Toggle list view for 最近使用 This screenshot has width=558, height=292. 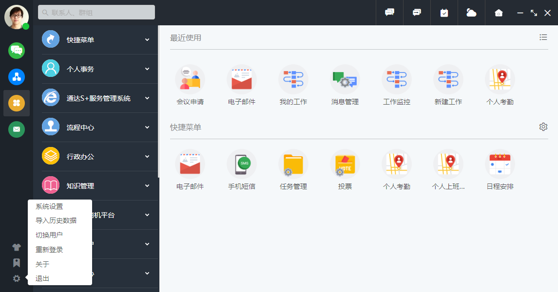pos(543,37)
